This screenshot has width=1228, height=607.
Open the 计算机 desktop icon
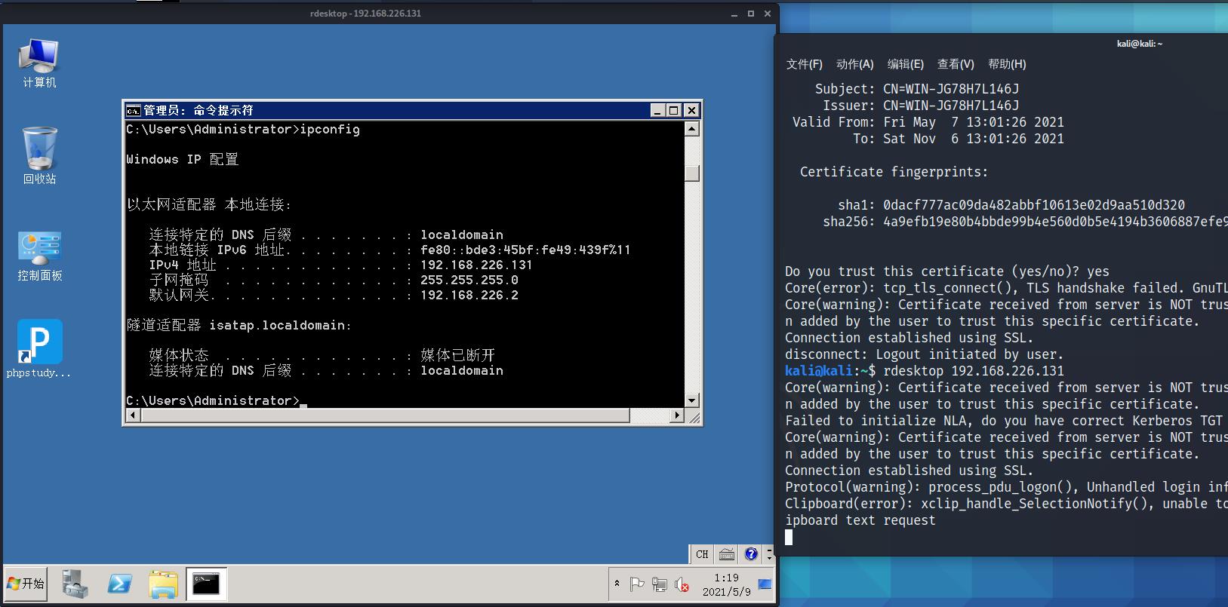[x=39, y=63]
